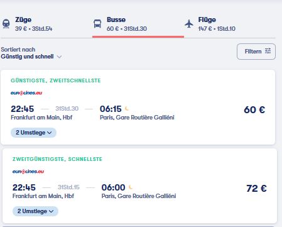Click the airplane icon beside Flüge
The width and height of the screenshot is (282, 227).
tap(189, 24)
